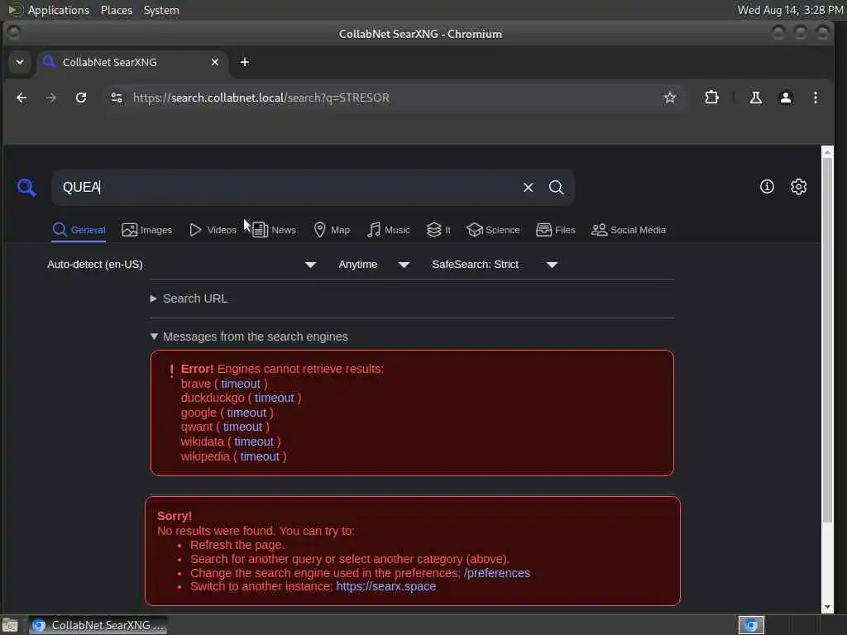Switch to the News category
Viewport: 847px width, 635px height.
click(274, 230)
